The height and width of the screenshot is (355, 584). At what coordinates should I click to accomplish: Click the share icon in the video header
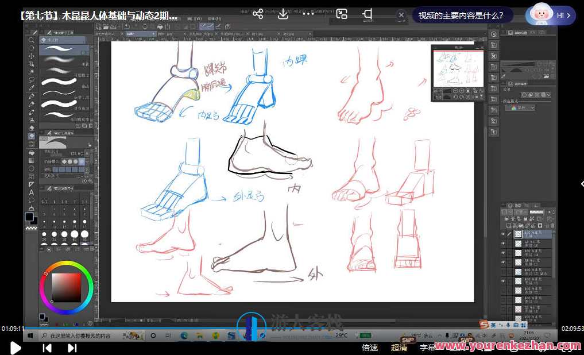tap(258, 14)
